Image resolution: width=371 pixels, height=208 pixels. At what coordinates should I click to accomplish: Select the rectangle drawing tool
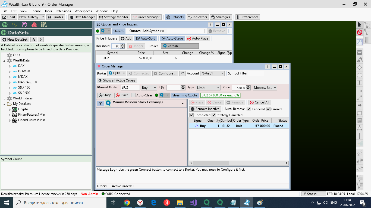point(360,113)
